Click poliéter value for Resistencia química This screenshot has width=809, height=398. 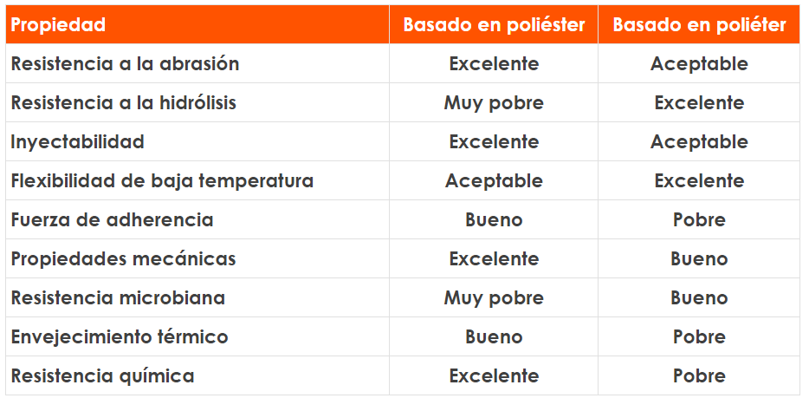pos(699,376)
